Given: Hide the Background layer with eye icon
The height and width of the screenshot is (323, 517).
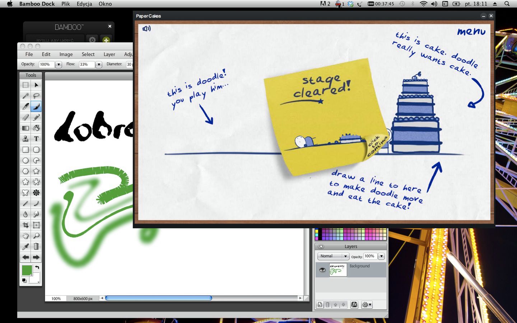Looking at the screenshot, I should (322, 270).
